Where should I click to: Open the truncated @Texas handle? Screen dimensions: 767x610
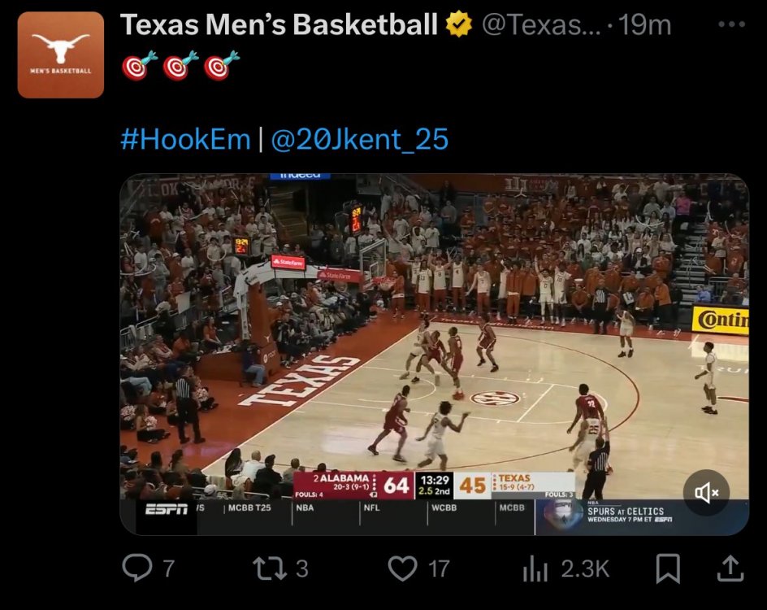(x=541, y=25)
